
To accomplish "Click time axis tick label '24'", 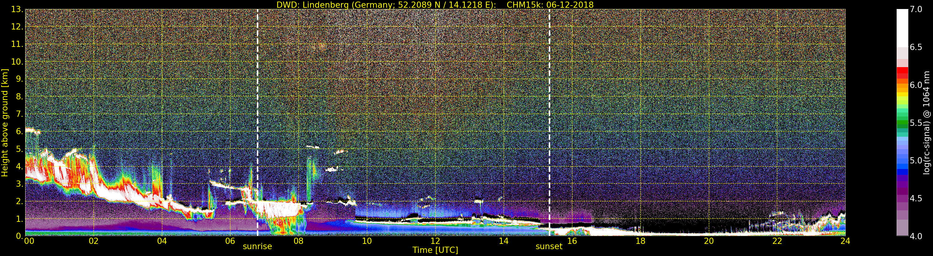I will 845,241.
